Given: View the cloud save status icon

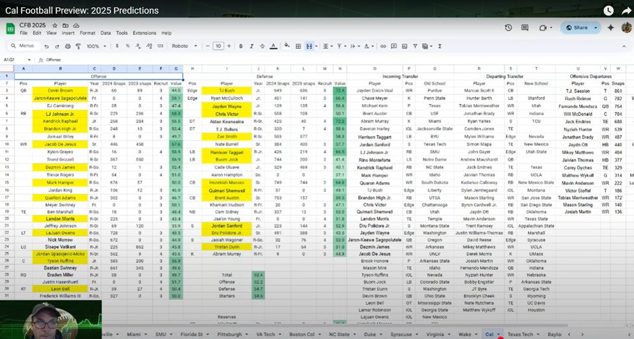Looking at the screenshot, I should click(x=75, y=25).
